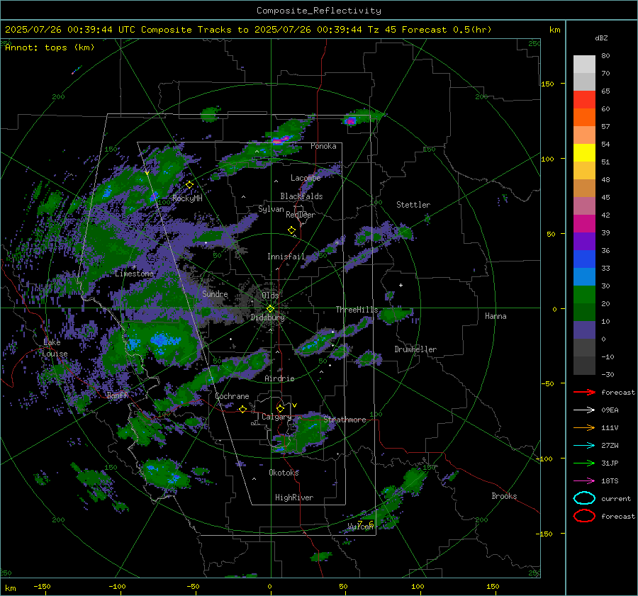Click the Sylvan map label
The width and height of the screenshot is (638, 596).
click(x=271, y=209)
